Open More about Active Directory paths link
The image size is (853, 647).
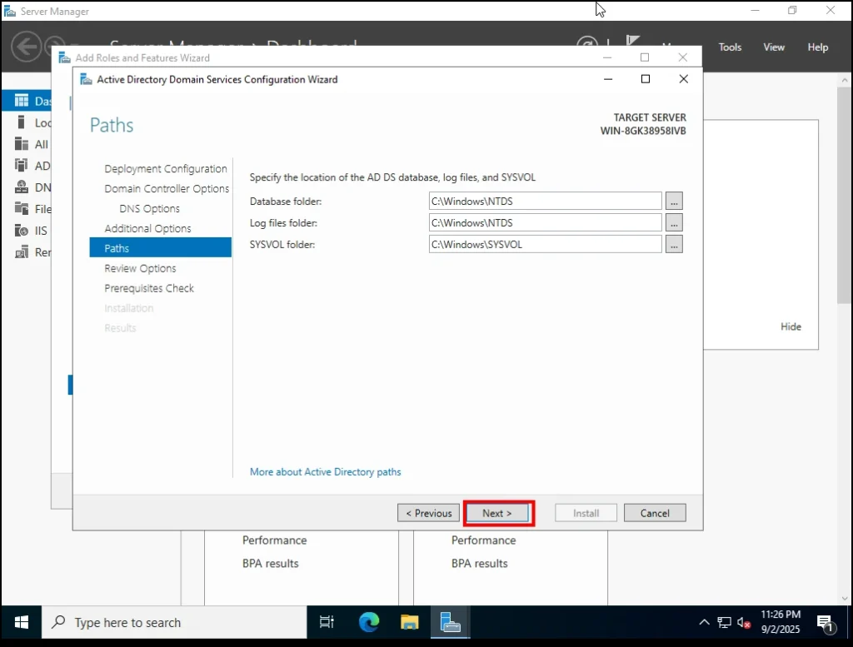pyautogui.click(x=326, y=472)
